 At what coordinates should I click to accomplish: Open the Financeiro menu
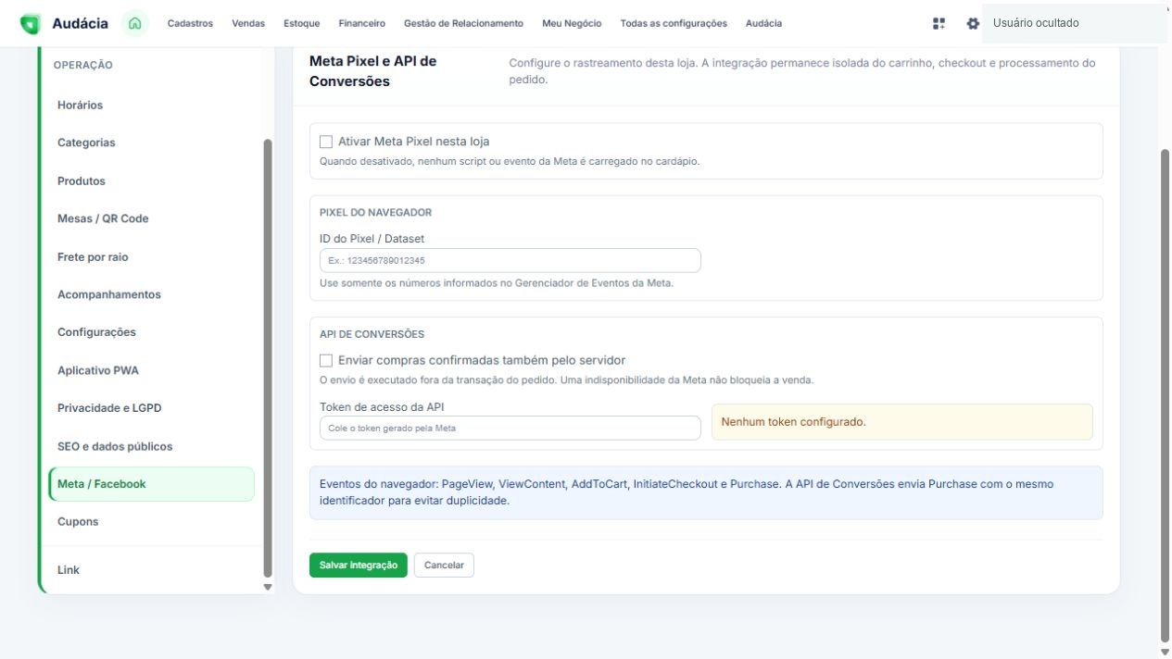click(x=362, y=23)
